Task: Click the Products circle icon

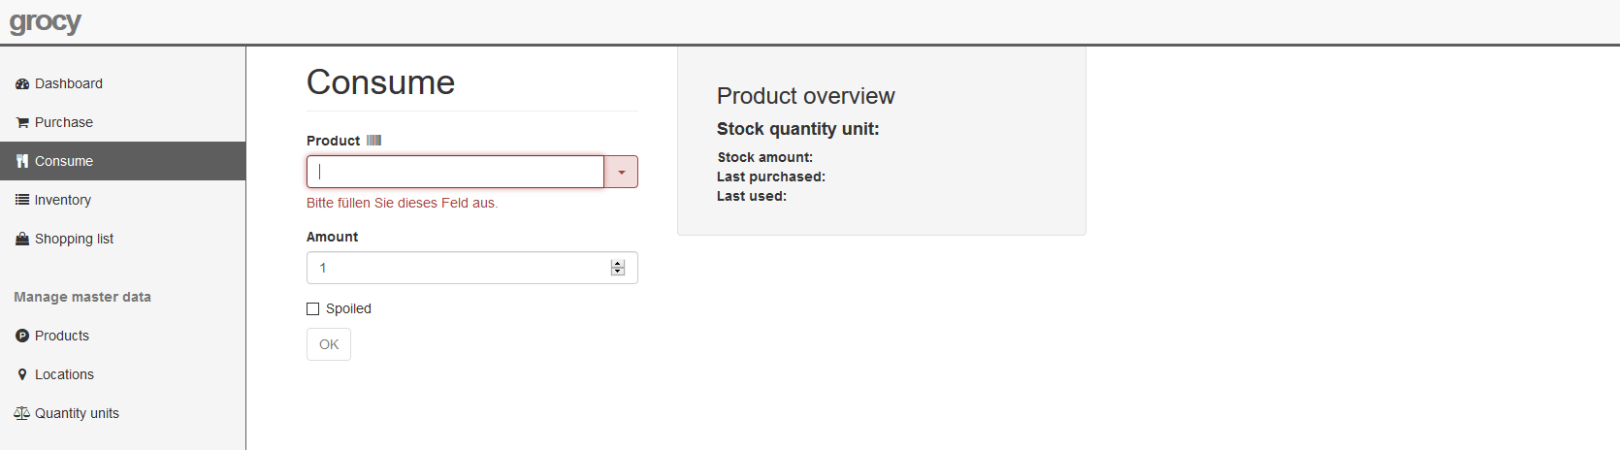Action: [x=22, y=336]
